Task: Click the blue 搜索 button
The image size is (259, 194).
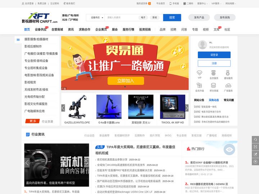Action: coord(172,18)
